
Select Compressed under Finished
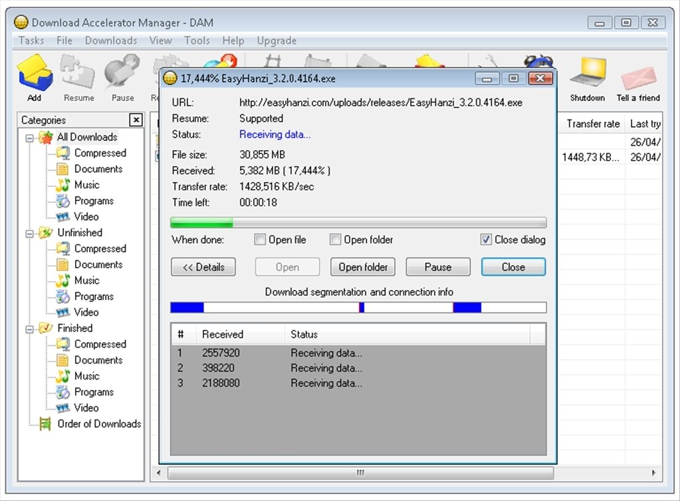point(100,344)
